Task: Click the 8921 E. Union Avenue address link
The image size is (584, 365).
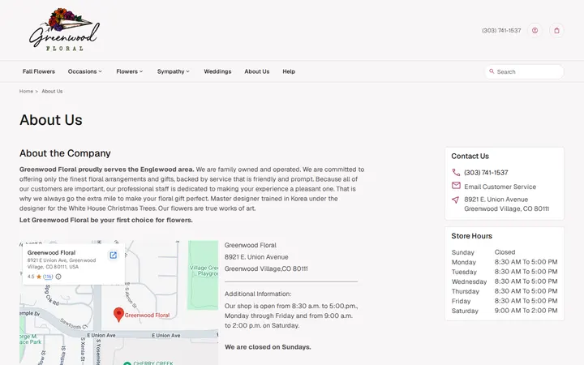Action: 506,204
